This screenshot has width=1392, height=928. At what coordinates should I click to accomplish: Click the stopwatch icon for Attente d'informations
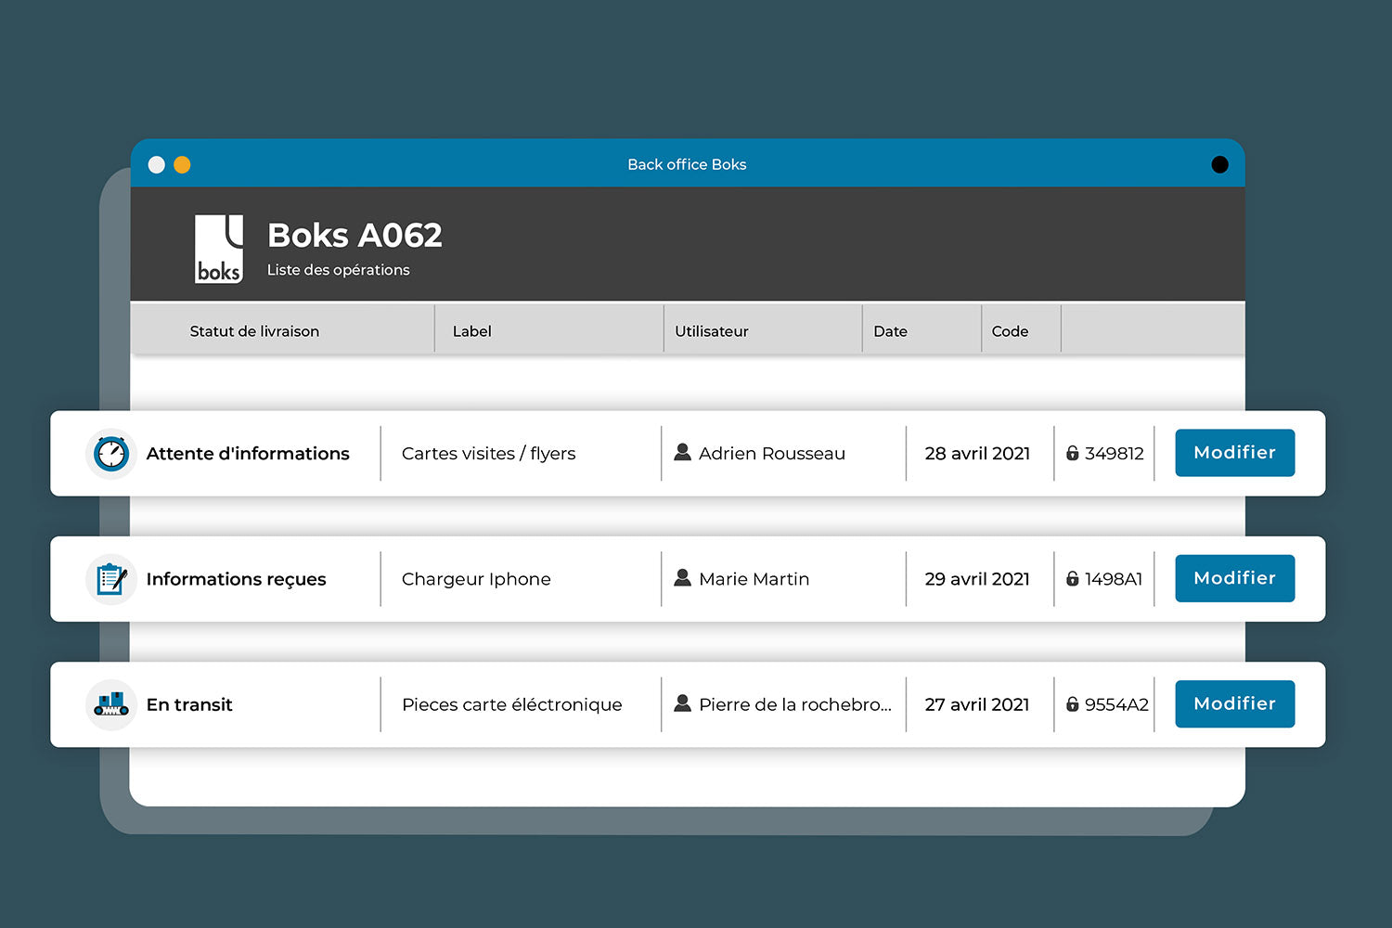(111, 454)
